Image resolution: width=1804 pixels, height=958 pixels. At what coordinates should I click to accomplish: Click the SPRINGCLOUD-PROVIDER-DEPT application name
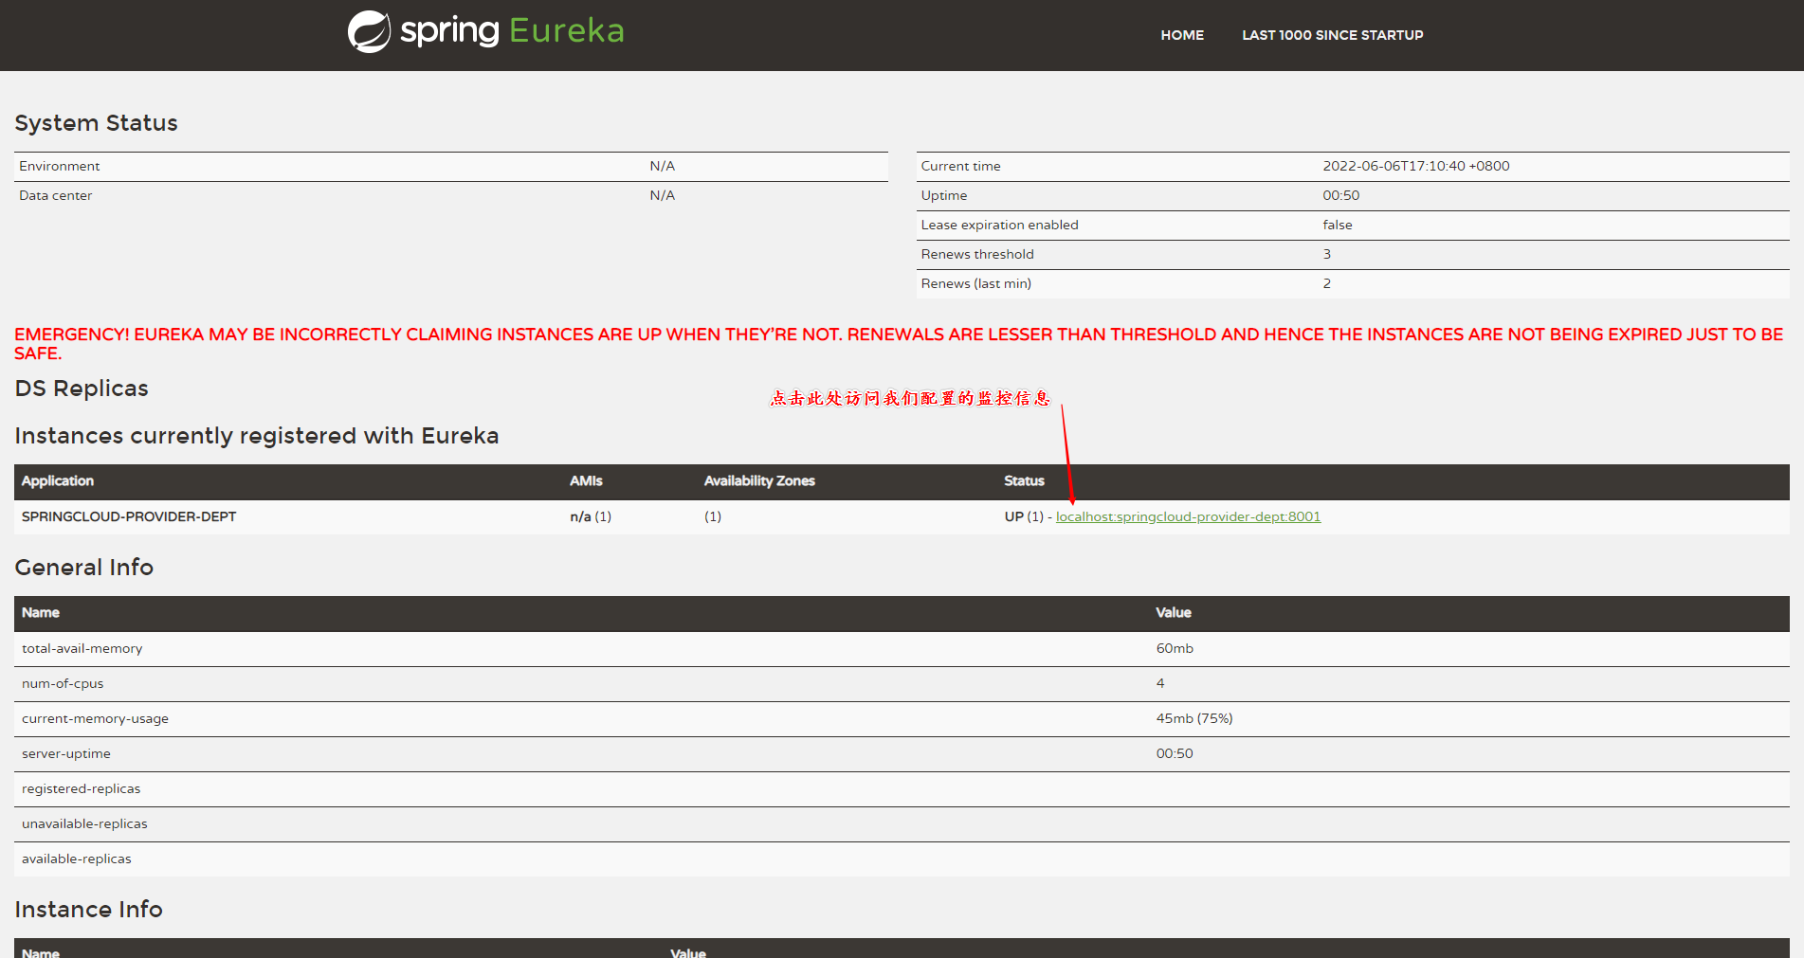click(129, 516)
